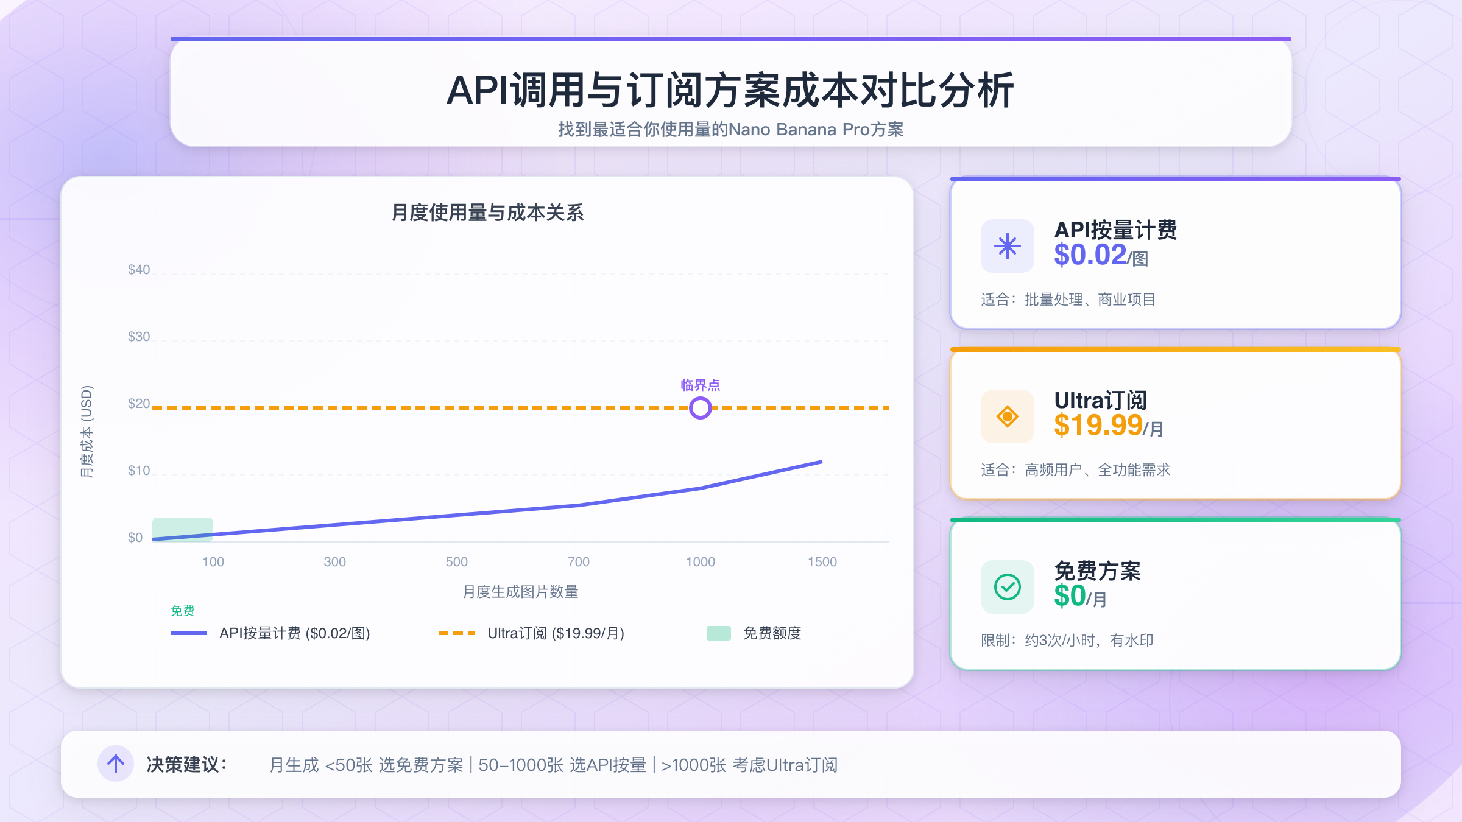Screen dimensions: 1462x822
Task: Click the green 免费额度 legend swatch
Action: pos(718,633)
